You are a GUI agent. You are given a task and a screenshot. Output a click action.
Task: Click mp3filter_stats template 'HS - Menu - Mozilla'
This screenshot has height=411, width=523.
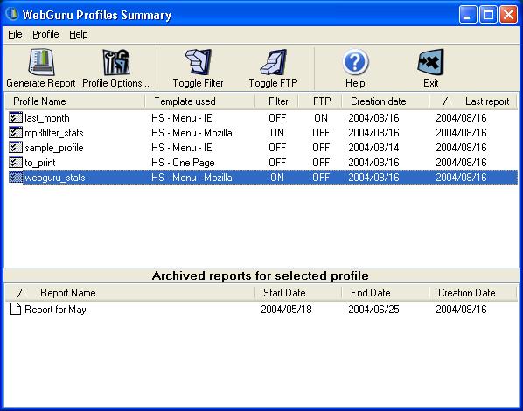tap(192, 133)
